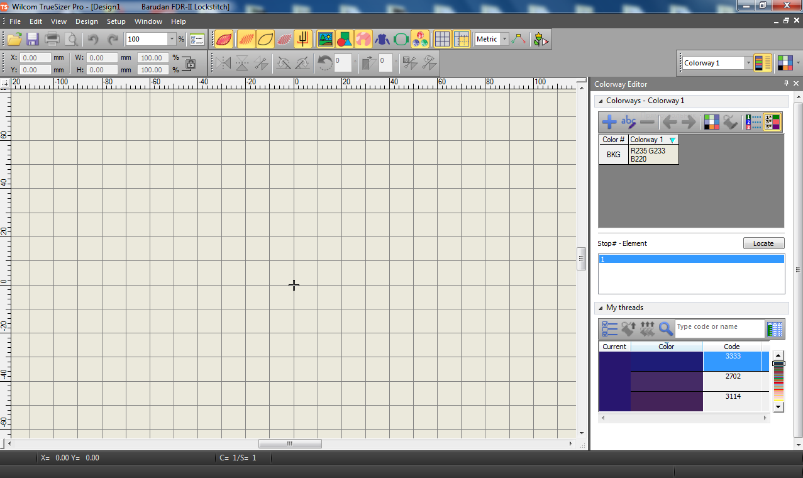Open the zoom percentage dropdown
Screen dimensions: 803x478
click(x=172, y=39)
